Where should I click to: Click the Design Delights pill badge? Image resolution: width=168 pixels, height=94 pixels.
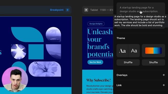96,24
